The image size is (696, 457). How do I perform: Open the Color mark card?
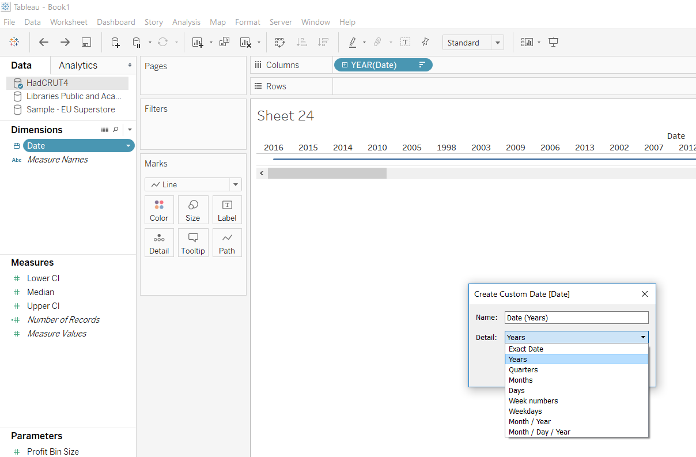(159, 210)
